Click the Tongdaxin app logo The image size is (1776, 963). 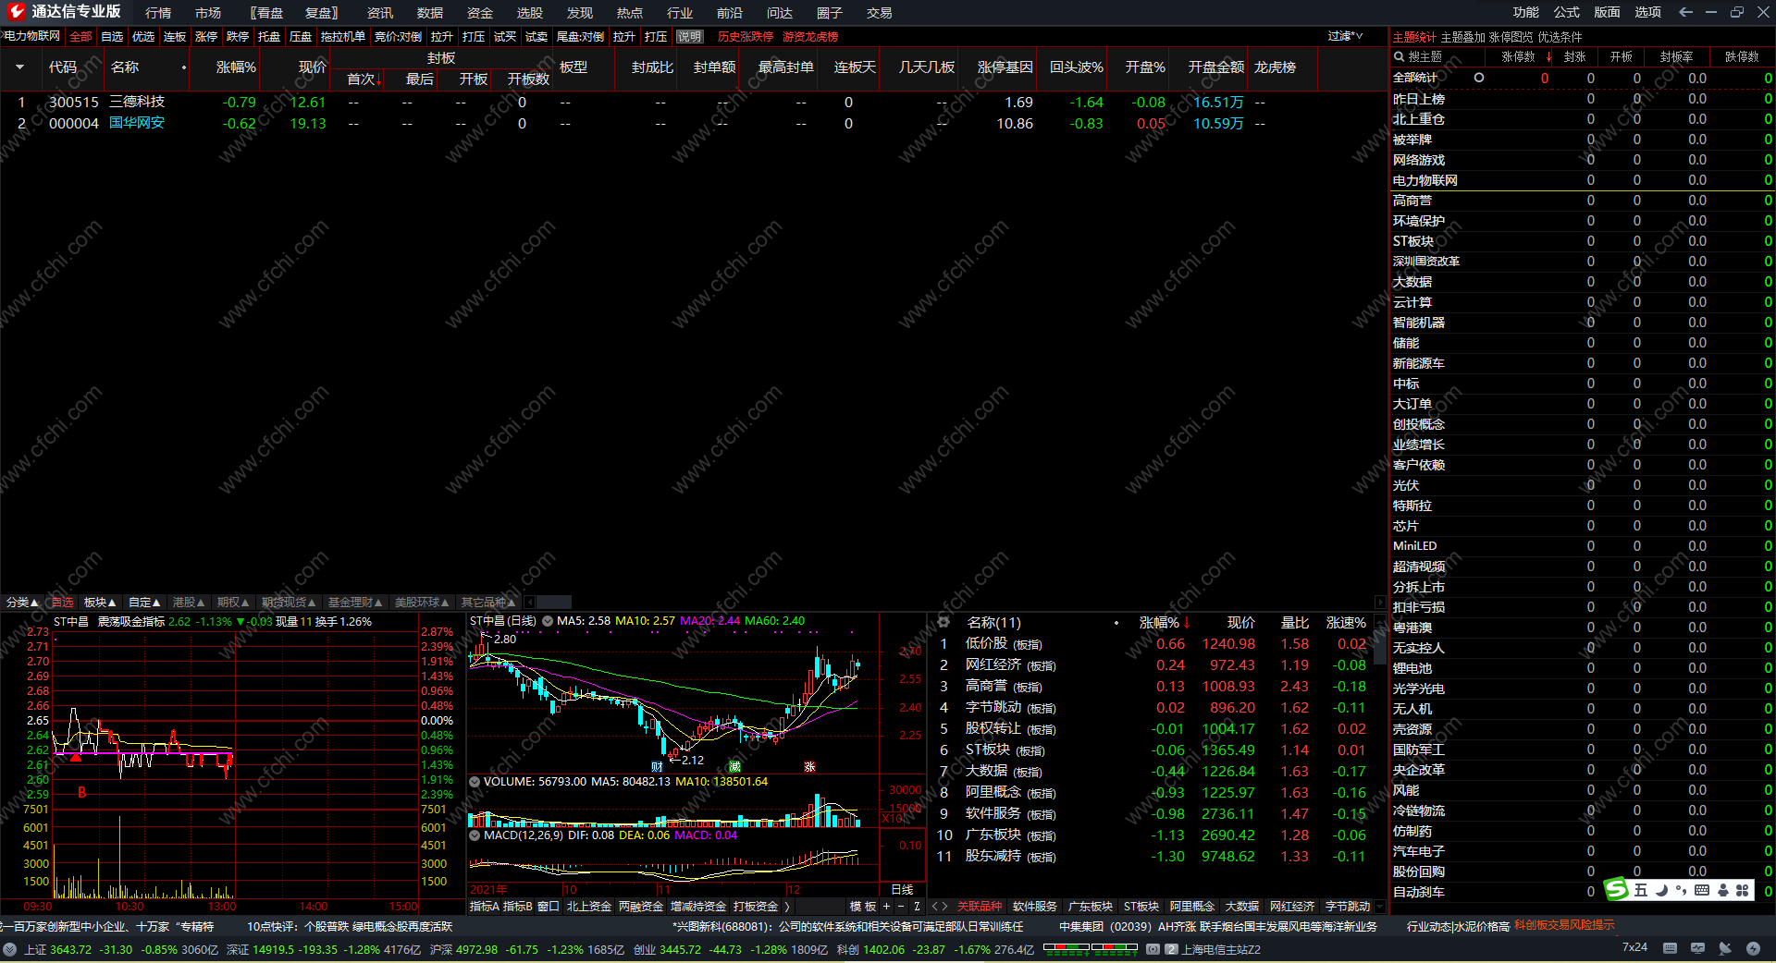pos(16,12)
